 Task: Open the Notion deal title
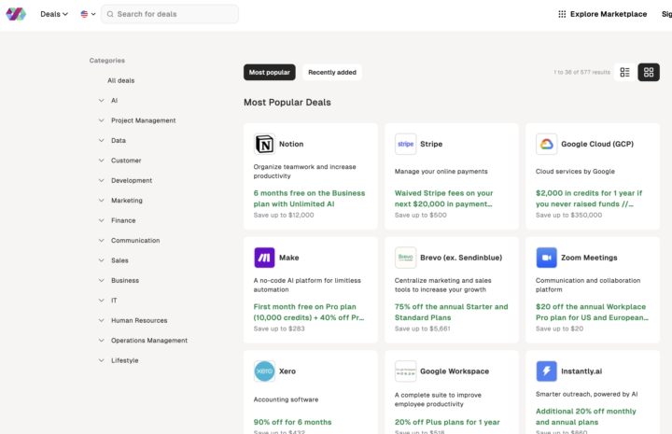coord(291,144)
